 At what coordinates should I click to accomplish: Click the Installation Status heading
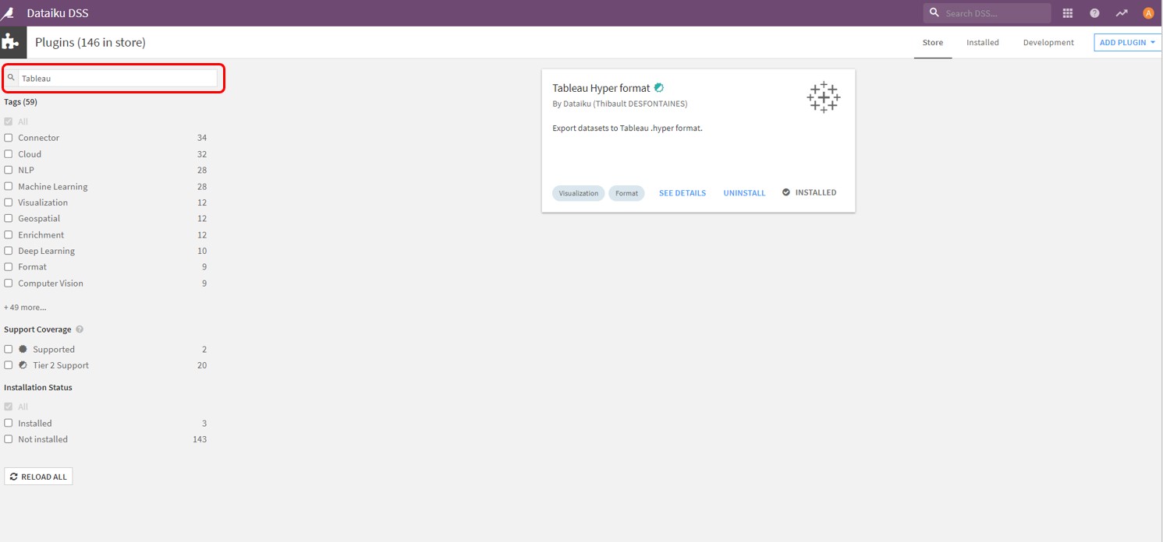point(38,388)
